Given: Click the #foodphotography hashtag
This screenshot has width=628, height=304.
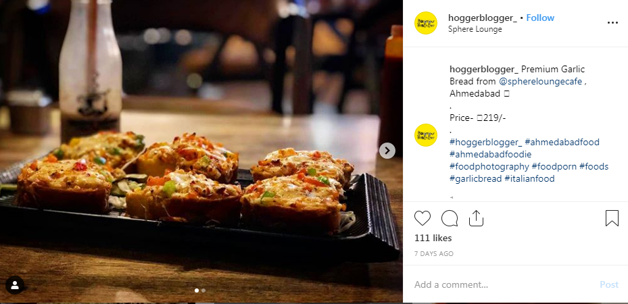Looking at the screenshot, I should [489, 166].
